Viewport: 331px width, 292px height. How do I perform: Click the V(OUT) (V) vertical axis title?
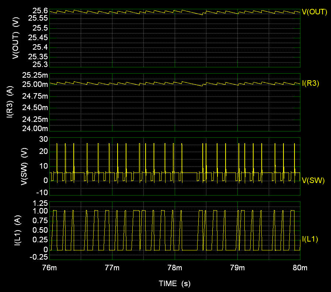(16, 38)
